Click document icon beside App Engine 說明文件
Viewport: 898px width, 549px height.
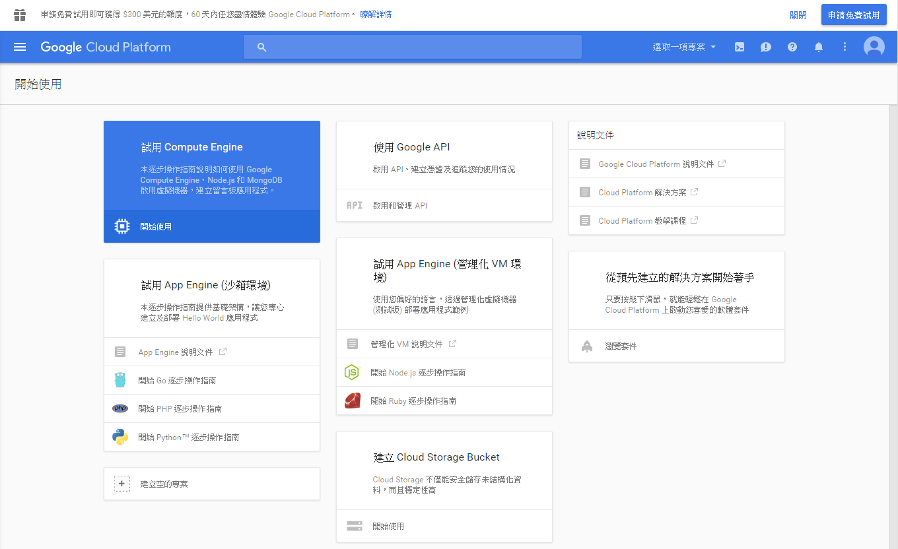[120, 352]
